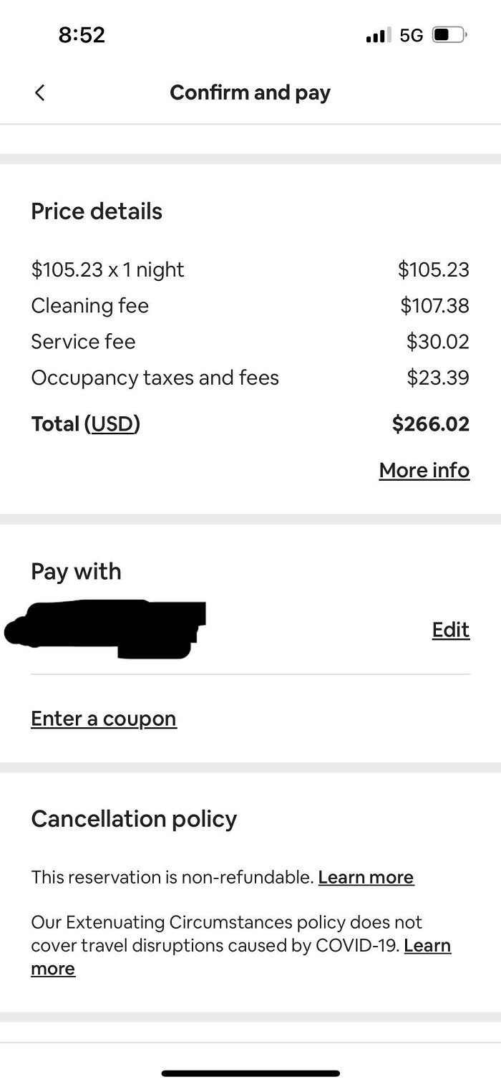The image size is (501, 1087).
Task: Tap the clock showing 8:52
Action: point(82,34)
